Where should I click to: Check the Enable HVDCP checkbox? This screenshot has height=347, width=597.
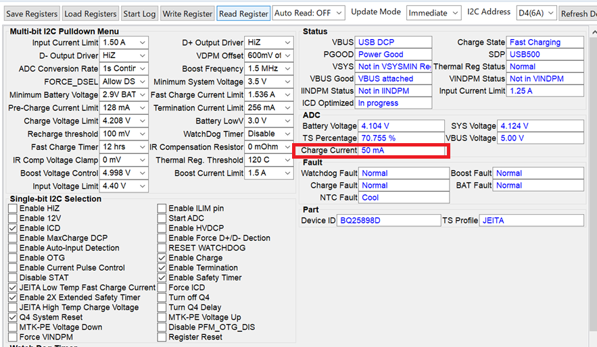162,228
